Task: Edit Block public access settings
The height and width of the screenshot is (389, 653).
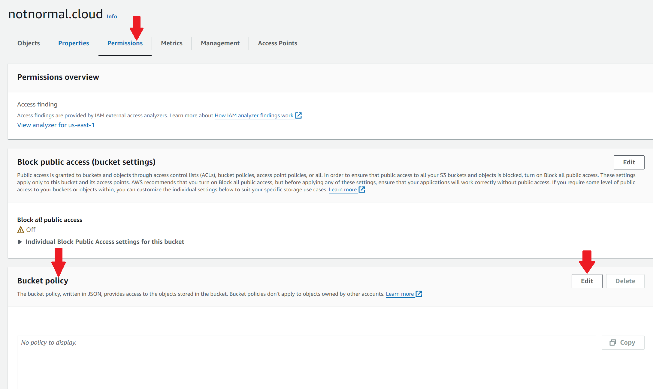Action: point(629,162)
